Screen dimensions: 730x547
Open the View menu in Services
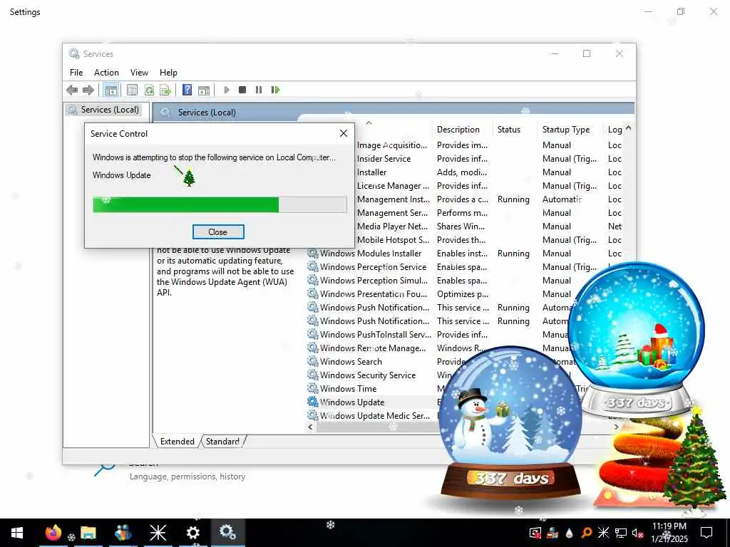139,73
